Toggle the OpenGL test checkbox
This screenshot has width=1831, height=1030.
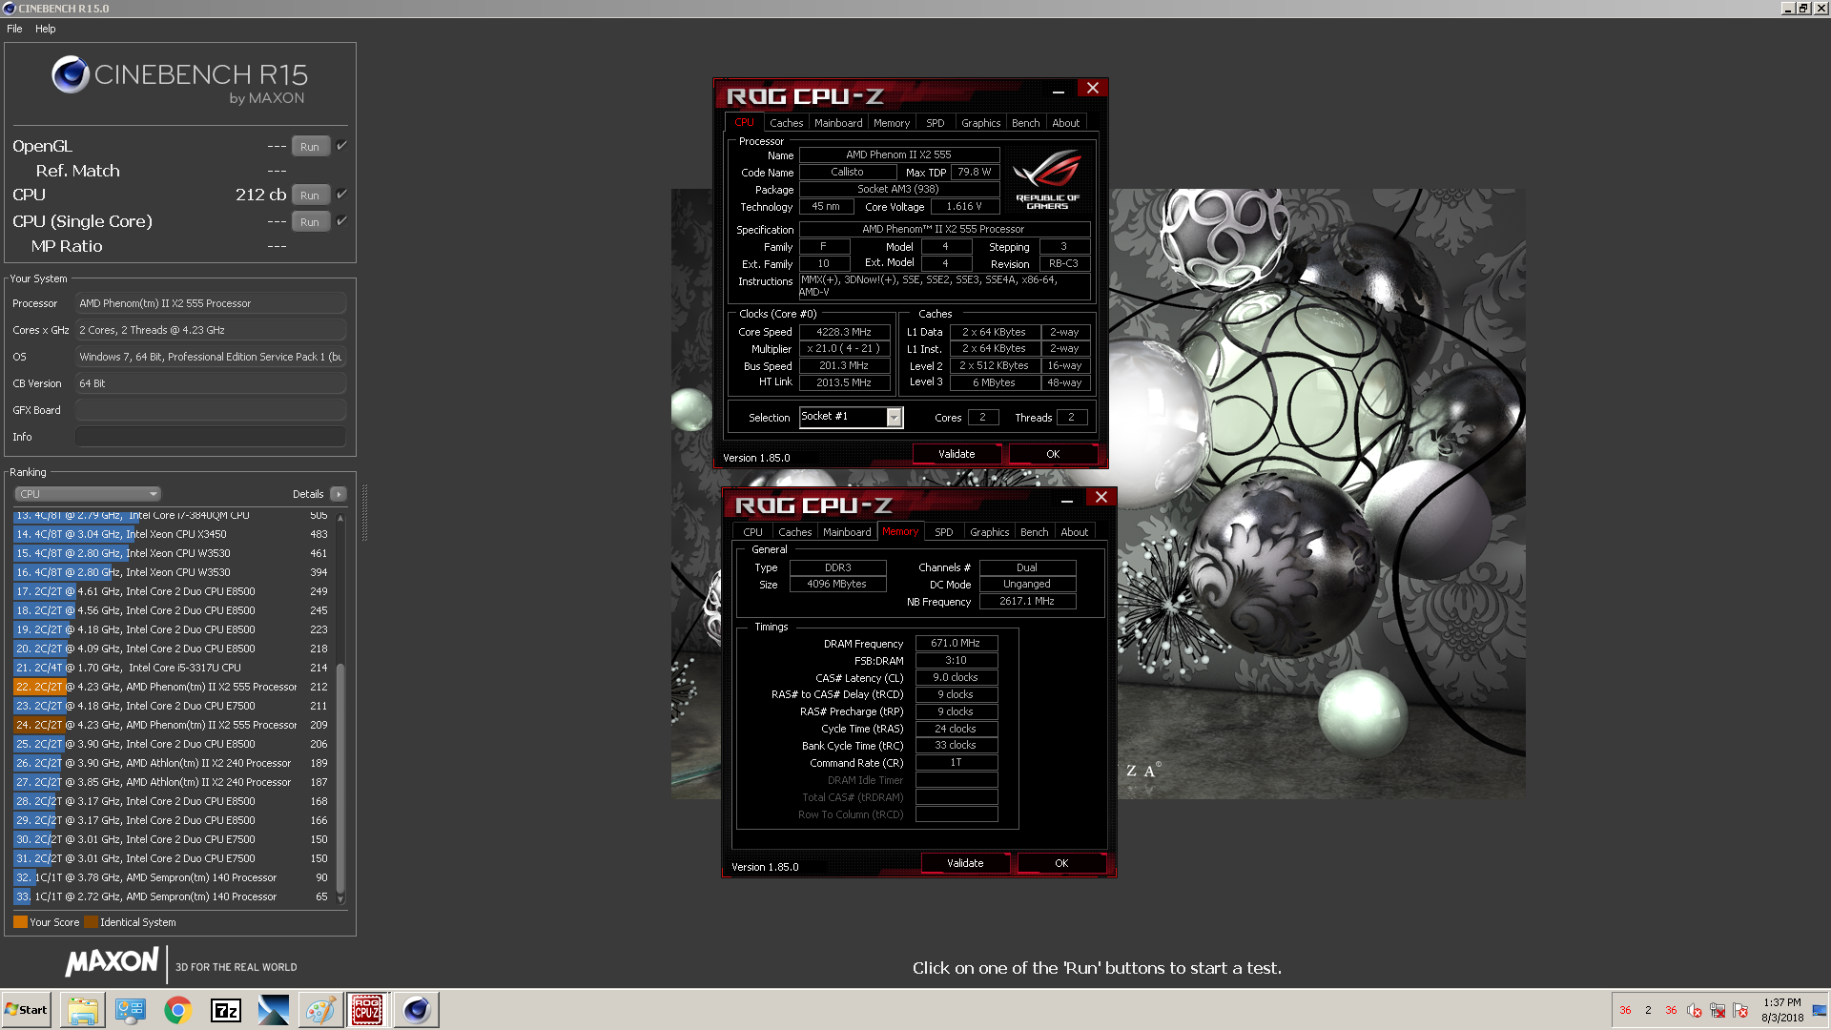pos(341,145)
